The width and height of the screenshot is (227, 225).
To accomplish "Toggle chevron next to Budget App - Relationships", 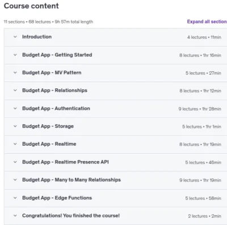I will click(x=15, y=91).
